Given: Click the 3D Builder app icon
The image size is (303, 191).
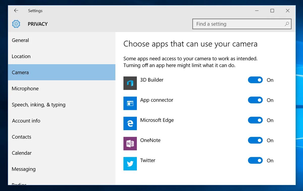Looking at the screenshot, I should pyautogui.click(x=130, y=83).
